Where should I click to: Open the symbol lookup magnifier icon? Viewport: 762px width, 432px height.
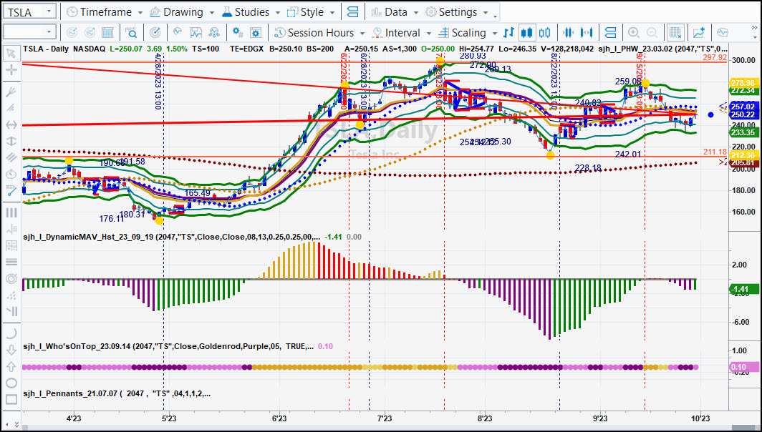click(131, 32)
